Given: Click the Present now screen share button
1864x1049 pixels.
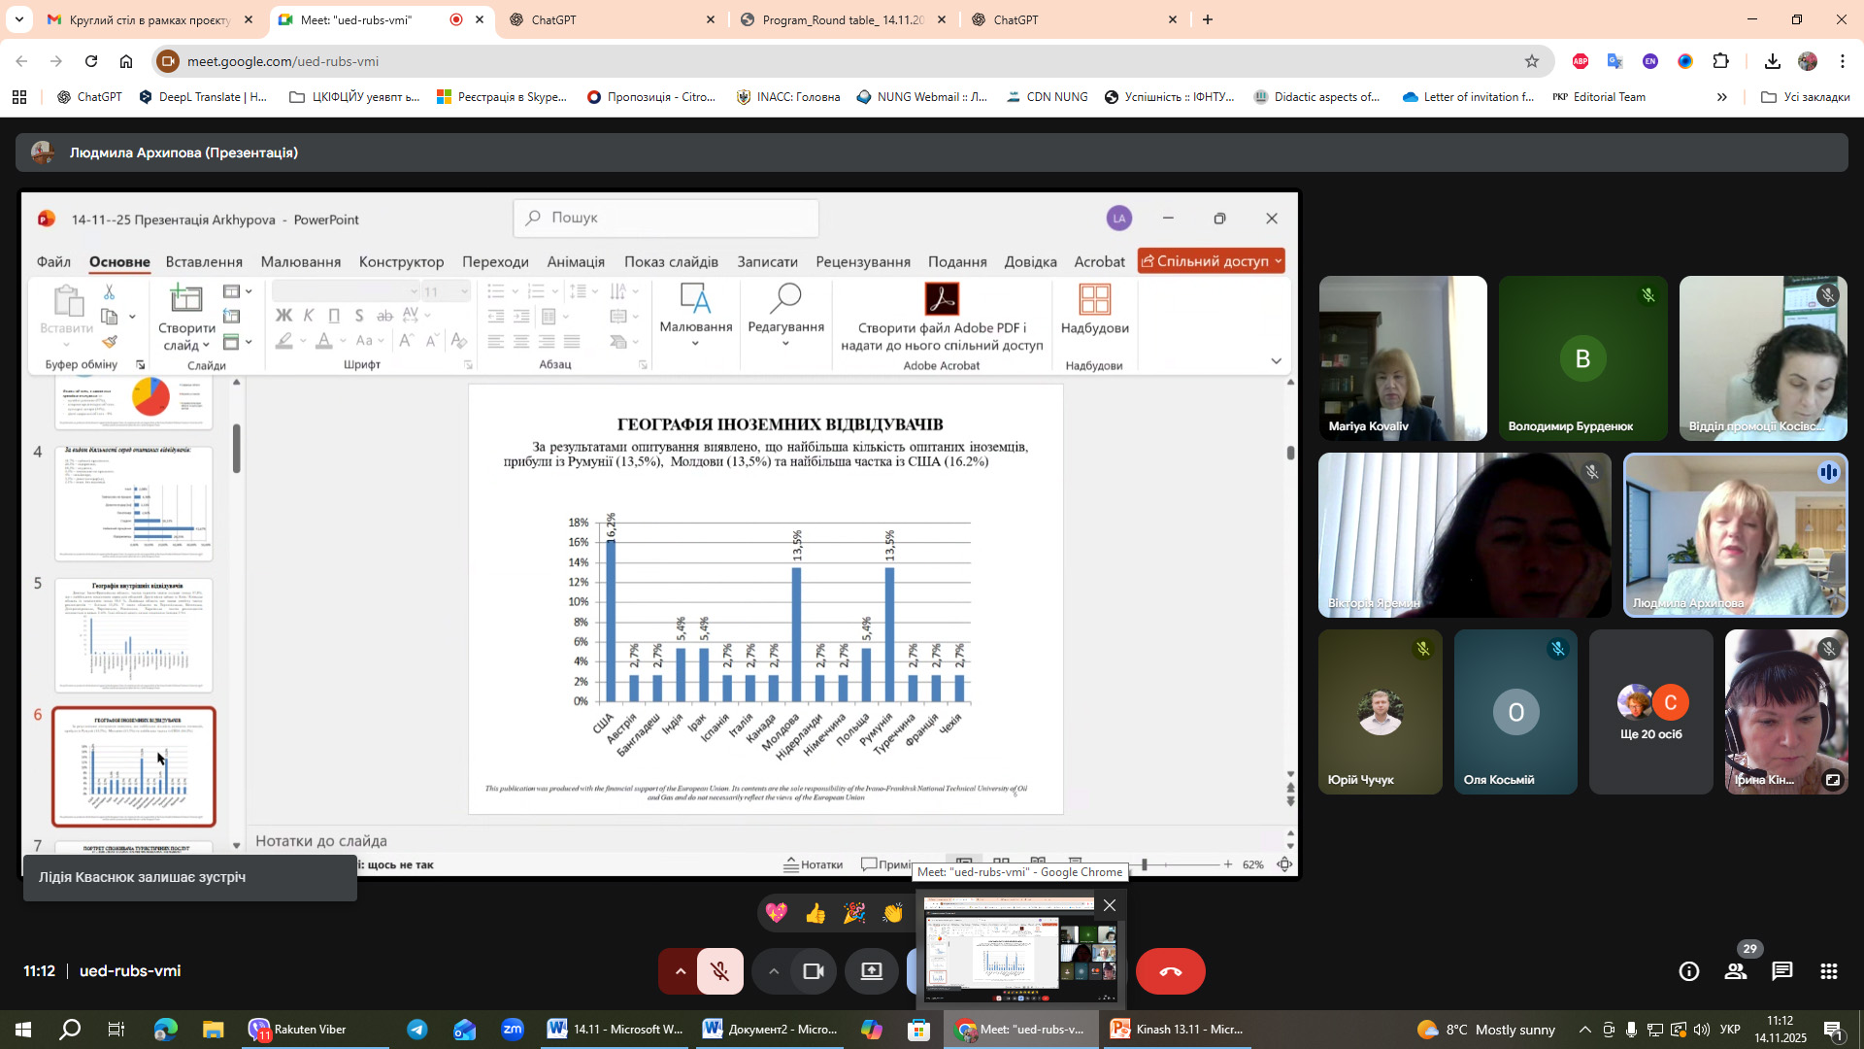Looking at the screenshot, I should [871, 971].
